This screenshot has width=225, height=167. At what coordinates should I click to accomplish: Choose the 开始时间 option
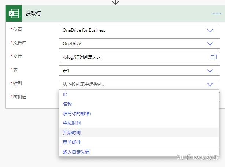point(72,133)
